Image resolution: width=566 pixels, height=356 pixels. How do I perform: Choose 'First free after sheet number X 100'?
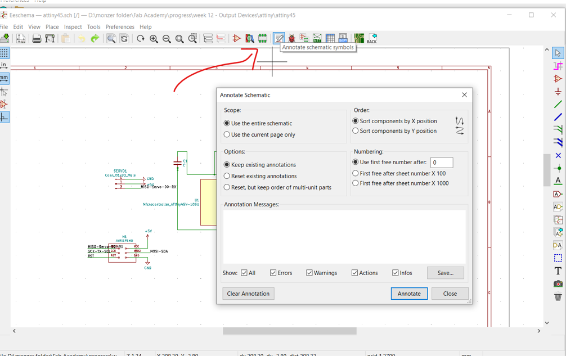pos(399,173)
